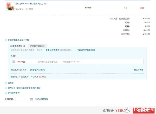Open the 好时之吻Kisses榛仁牛奶巧克力 1kg product link
156x114 pixels.
[31, 4]
